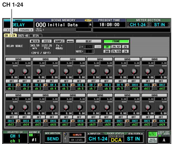Click right arrow beside ST IN in Meter Section
Viewport: 172px width, 144px height.
pos(169,25)
